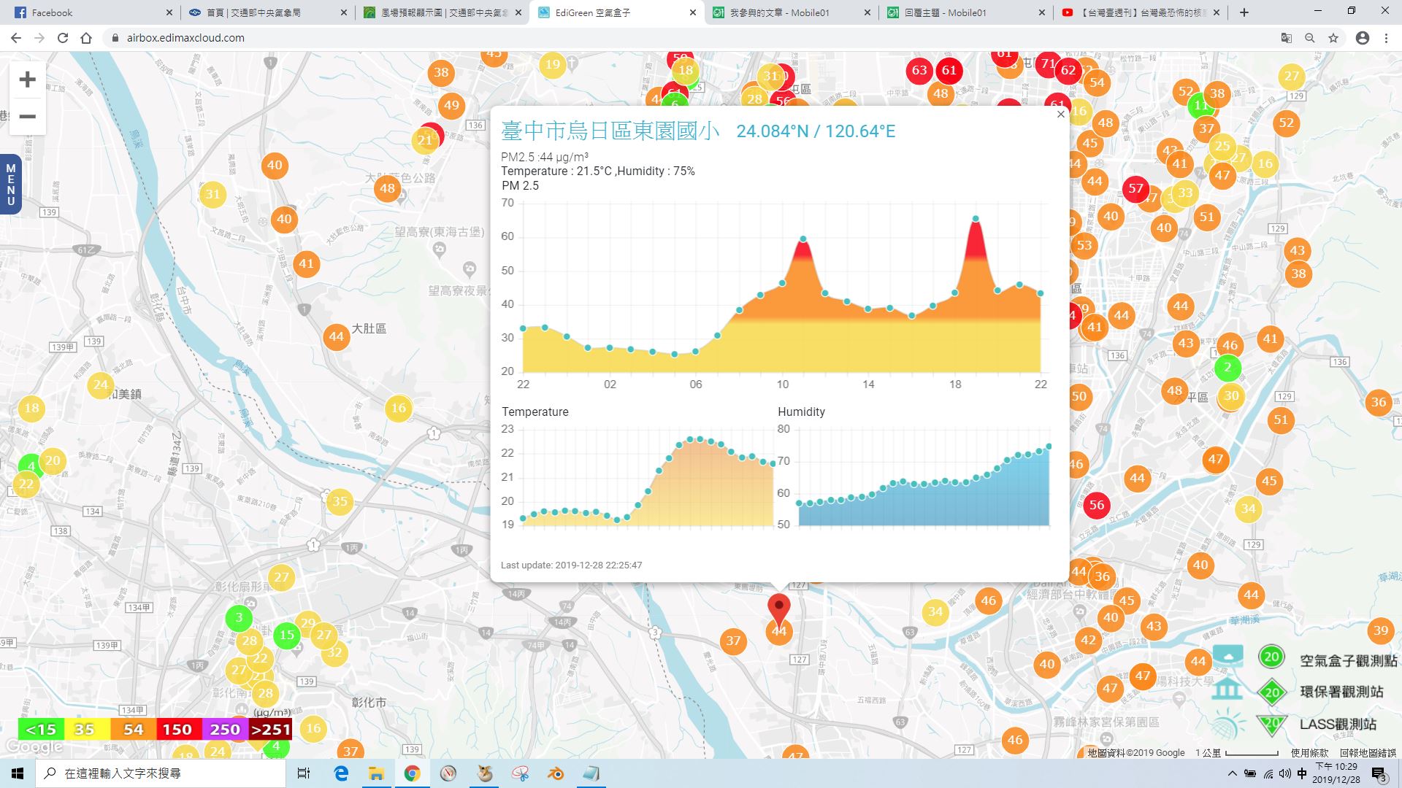Go forward in browser history
This screenshot has width=1402, height=788.
39,38
